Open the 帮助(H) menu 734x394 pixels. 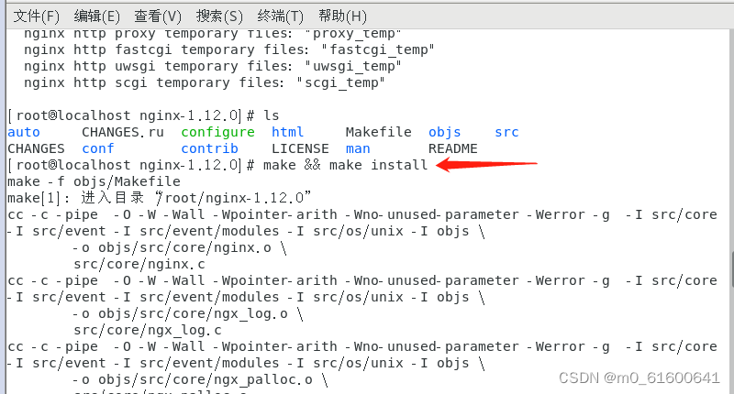pos(342,16)
